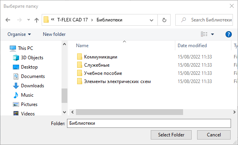
Task: Expand the recent locations dropdown arrow
Action: [x=28, y=20]
